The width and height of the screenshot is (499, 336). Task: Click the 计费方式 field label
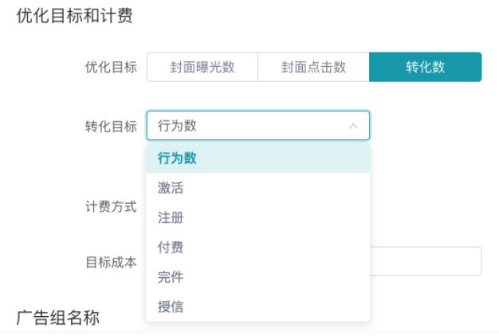[111, 206]
